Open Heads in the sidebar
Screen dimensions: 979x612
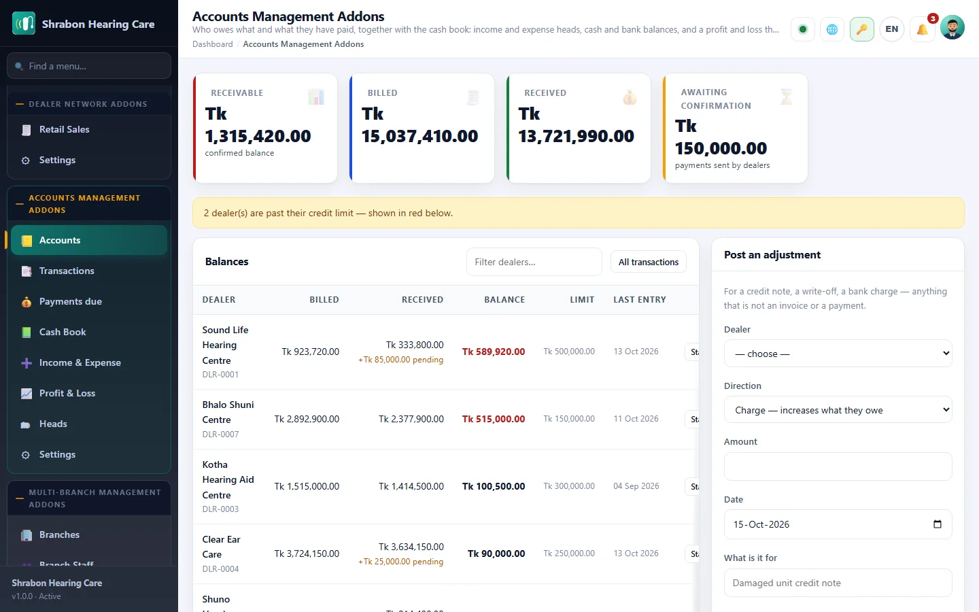pos(89,424)
